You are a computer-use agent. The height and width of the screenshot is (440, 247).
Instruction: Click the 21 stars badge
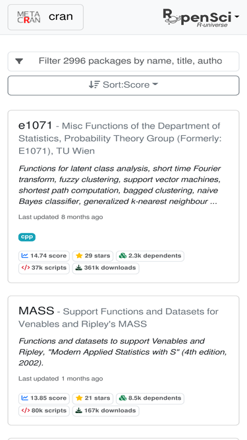[x=93, y=398]
